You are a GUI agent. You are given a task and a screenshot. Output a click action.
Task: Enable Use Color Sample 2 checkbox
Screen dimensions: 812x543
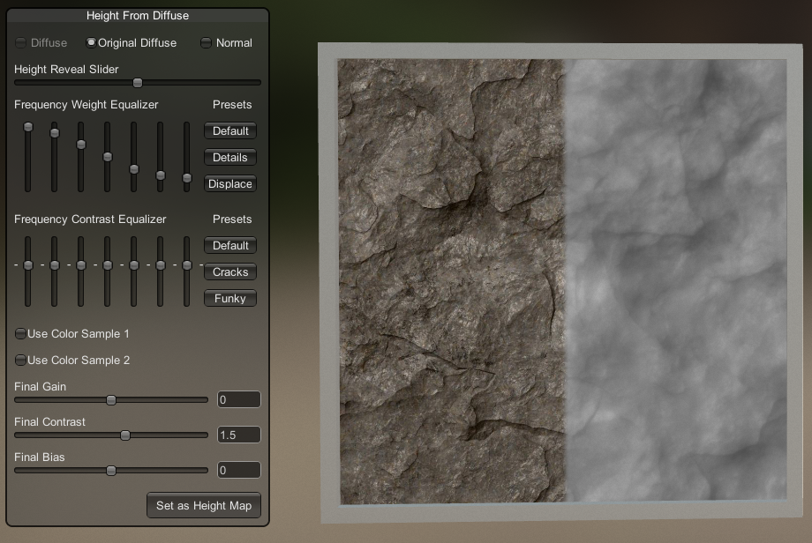[20, 361]
